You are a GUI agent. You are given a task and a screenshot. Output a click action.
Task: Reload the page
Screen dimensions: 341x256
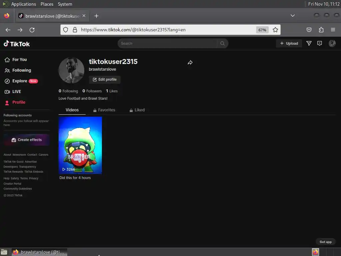coord(32,30)
